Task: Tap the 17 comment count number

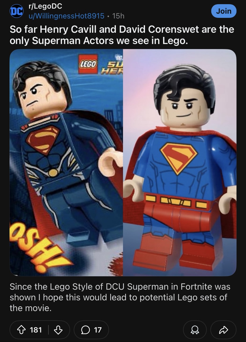Action: [98, 330]
